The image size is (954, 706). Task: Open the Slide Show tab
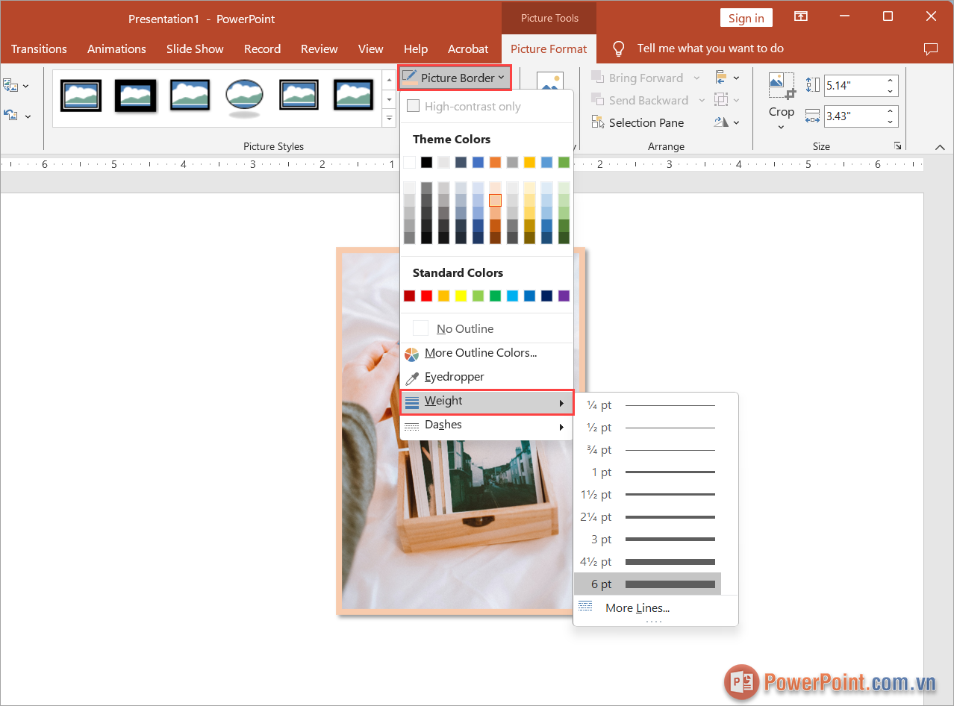pos(195,49)
